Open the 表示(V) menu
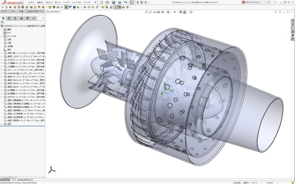Viewport: 295px width, 184px height. pos(49,2)
